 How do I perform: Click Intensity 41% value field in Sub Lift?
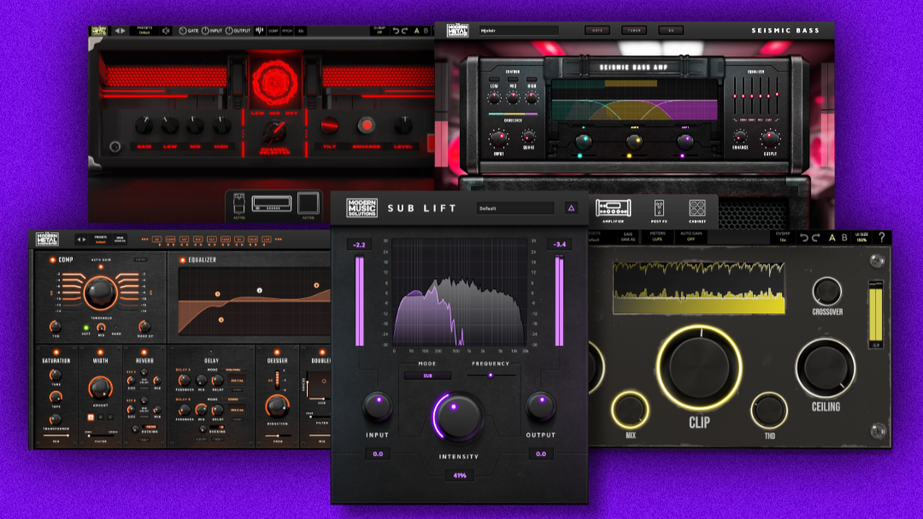point(459,475)
